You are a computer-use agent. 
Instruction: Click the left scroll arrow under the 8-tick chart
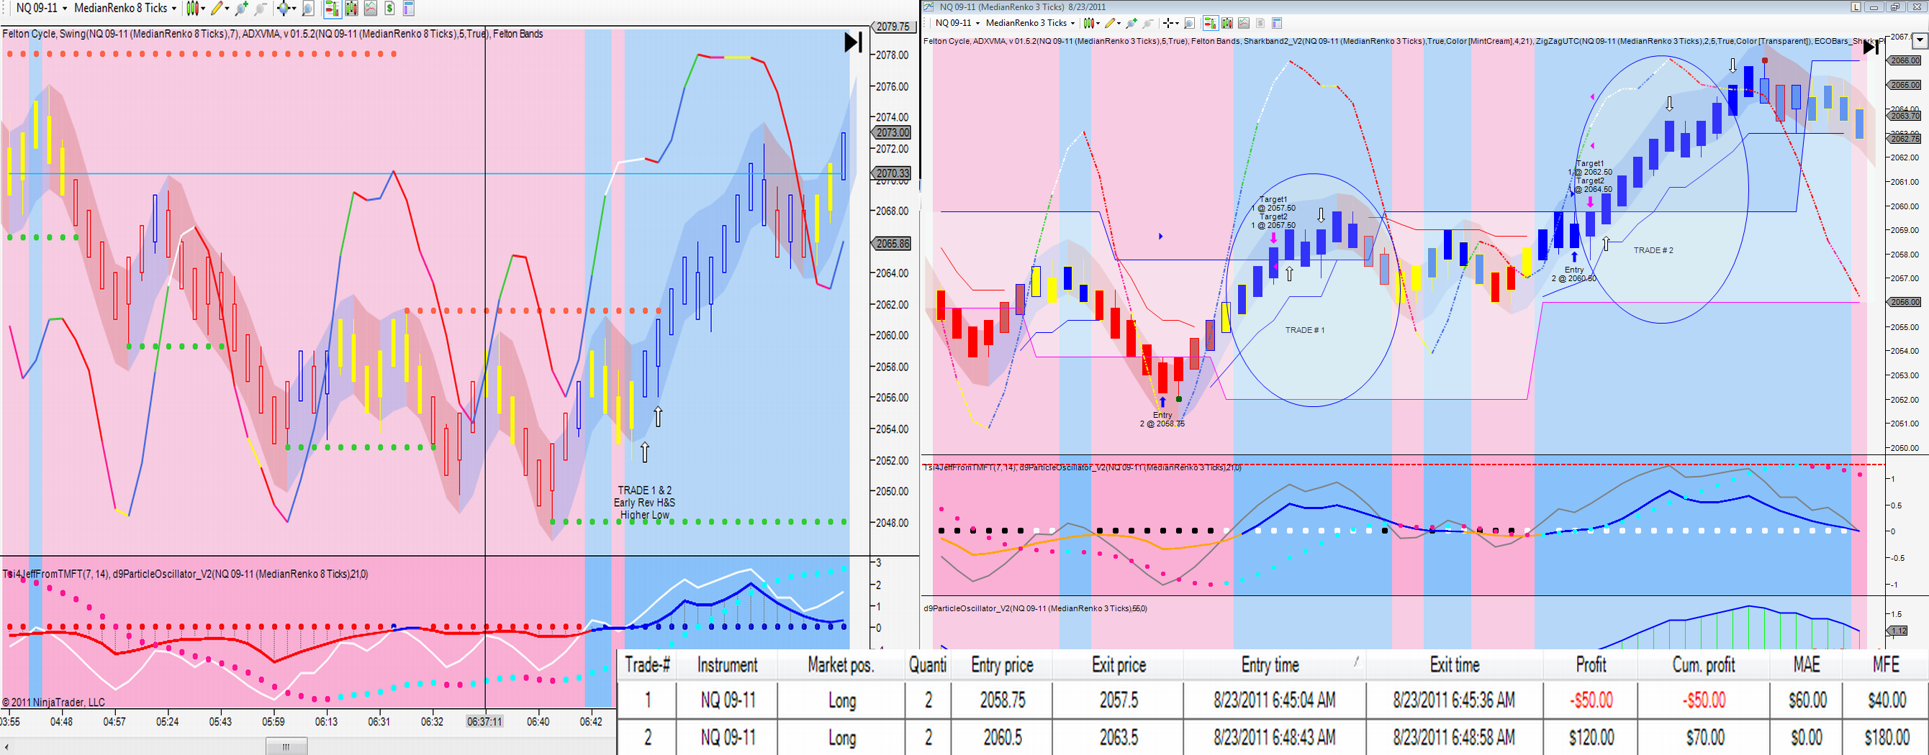pyautogui.click(x=6, y=747)
